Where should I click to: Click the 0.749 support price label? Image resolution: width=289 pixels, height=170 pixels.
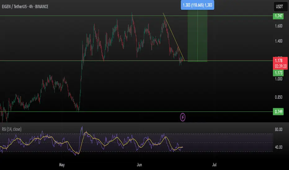(278, 112)
